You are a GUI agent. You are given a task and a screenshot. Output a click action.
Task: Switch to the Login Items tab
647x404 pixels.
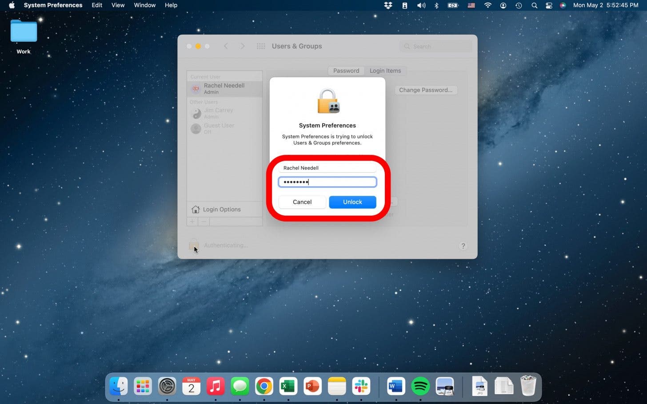[385, 71]
